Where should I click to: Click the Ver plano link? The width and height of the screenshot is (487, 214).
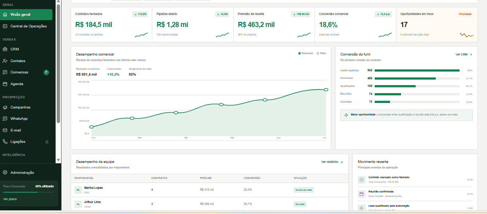(10, 199)
